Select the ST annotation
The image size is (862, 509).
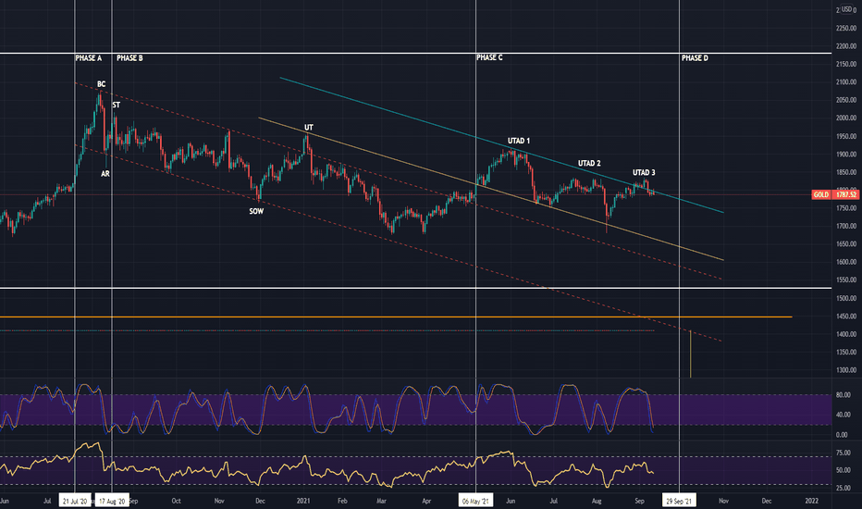click(116, 105)
